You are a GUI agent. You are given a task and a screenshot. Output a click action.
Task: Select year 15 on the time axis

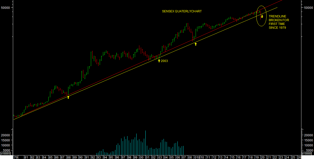pos(232,157)
